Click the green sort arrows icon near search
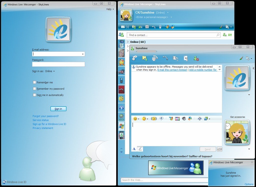Screen dimensions: 256x187 click(x=230, y=35)
